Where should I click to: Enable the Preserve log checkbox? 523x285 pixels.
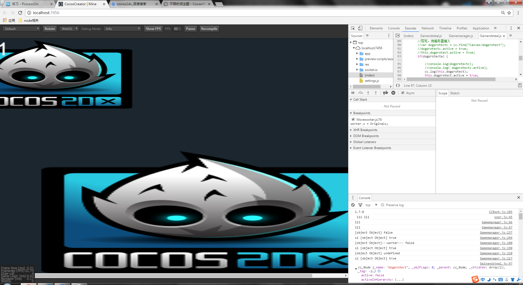pos(383,205)
